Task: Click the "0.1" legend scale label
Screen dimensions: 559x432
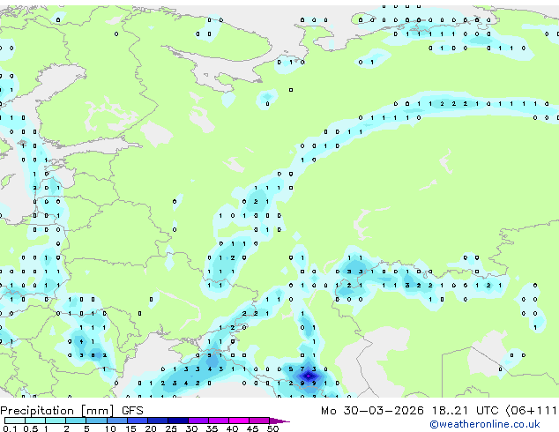Action: (10, 428)
